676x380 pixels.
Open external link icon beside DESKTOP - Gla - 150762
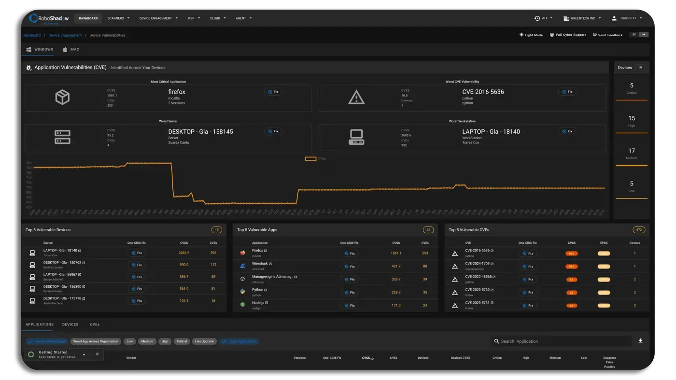point(84,263)
